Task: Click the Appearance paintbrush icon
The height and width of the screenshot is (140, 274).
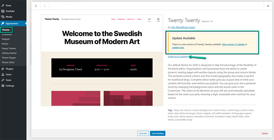Action: coord(3,23)
